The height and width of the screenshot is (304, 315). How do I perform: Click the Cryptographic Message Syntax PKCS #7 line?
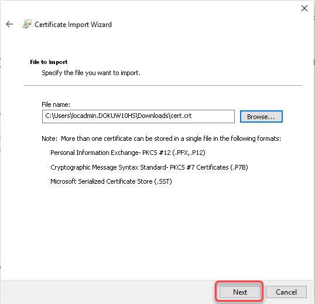point(149,167)
